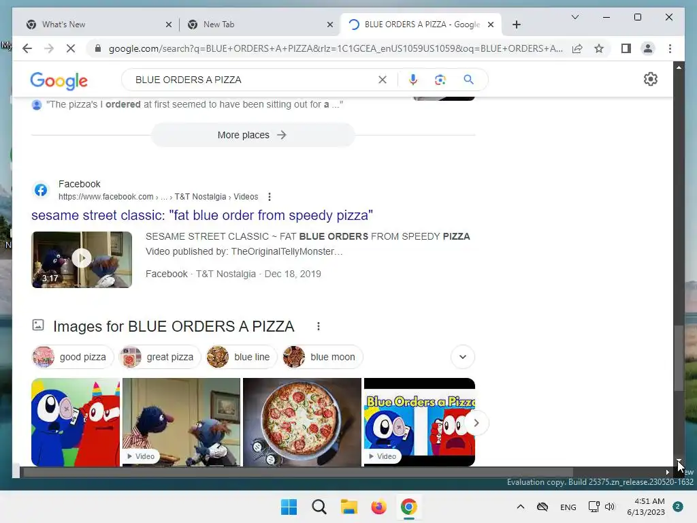Switch to the What's New tab
Viewport: 697px width, 523px height.
pyautogui.click(x=95, y=25)
